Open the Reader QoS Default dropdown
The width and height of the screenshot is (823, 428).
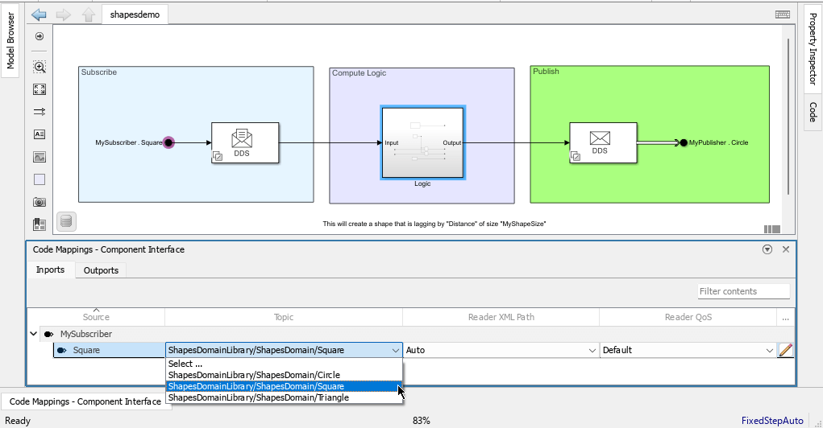pos(688,350)
